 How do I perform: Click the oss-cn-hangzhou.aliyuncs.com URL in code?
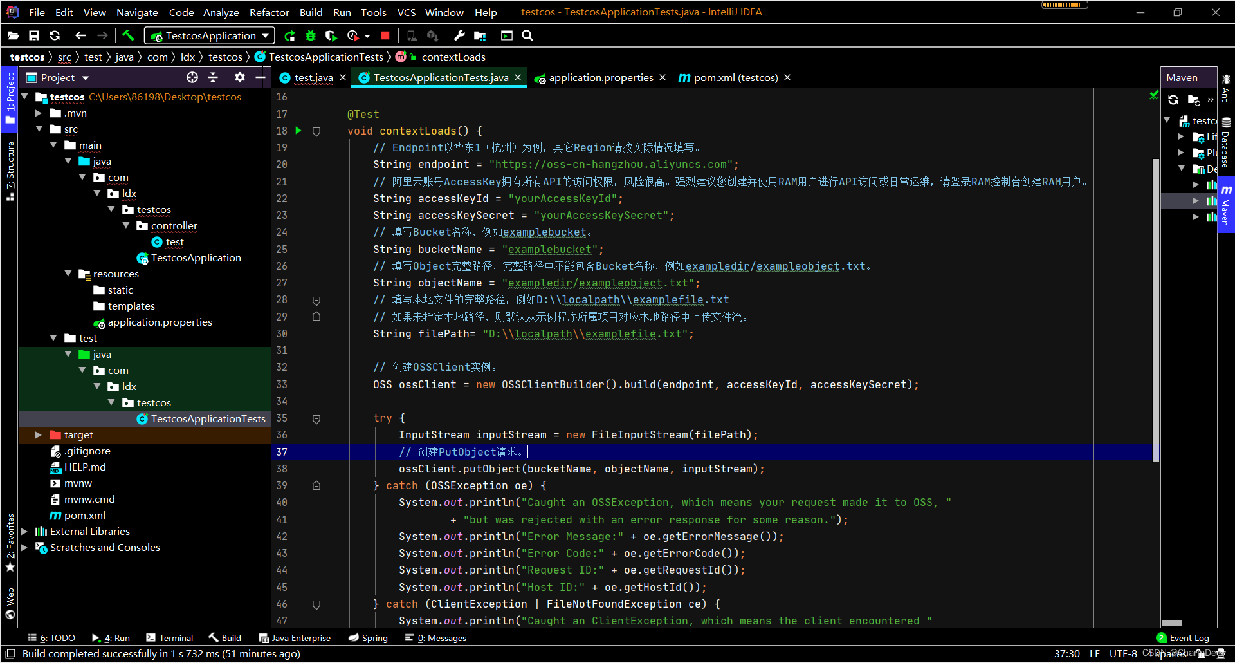tap(610, 165)
